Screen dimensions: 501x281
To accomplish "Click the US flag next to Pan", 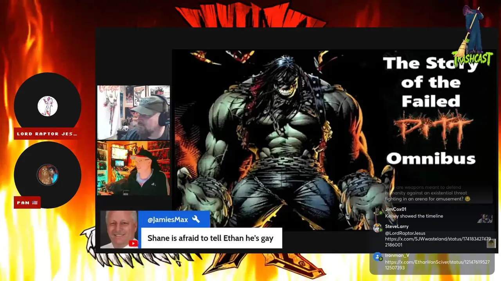I will (x=35, y=203).
